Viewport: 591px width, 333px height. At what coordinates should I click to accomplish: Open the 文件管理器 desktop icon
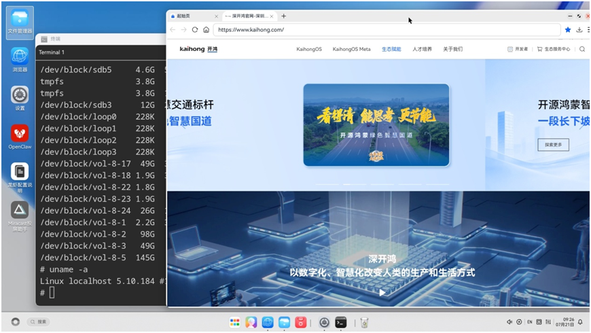[x=20, y=22]
